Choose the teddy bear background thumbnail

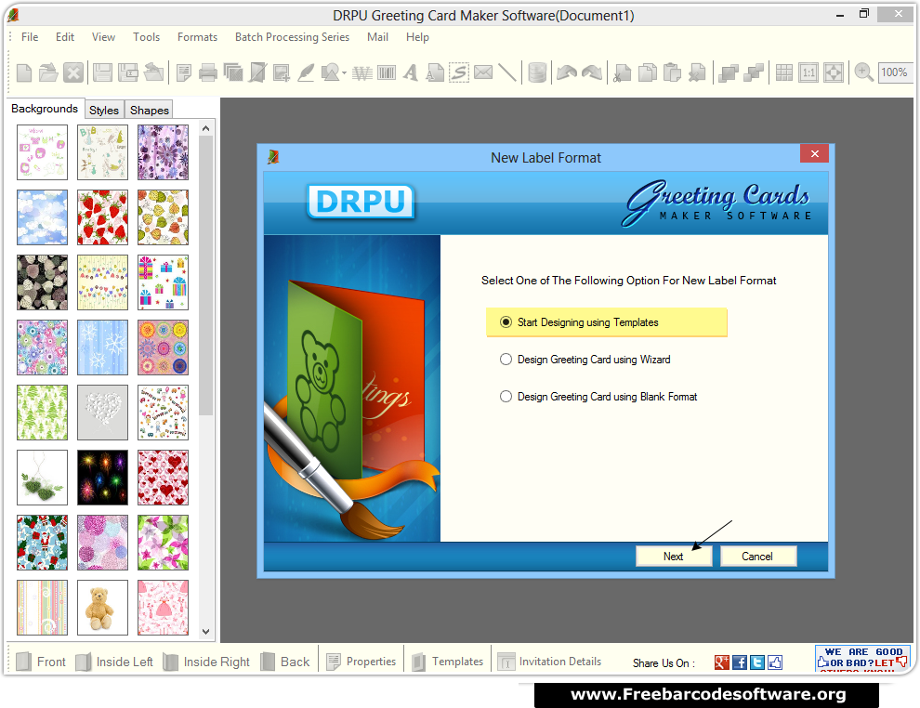[x=102, y=608]
